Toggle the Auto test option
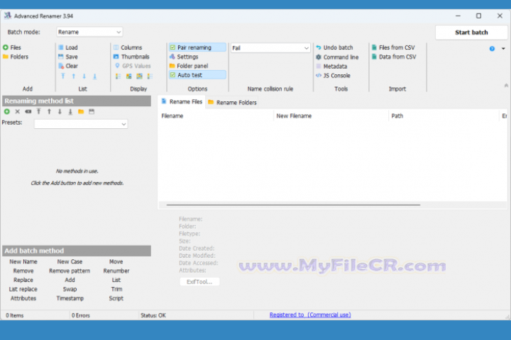511x340 pixels. tap(197, 75)
